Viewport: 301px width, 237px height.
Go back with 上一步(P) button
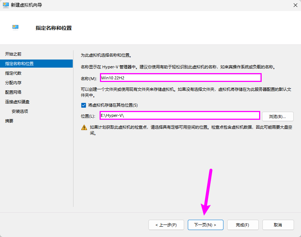click(166, 225)
